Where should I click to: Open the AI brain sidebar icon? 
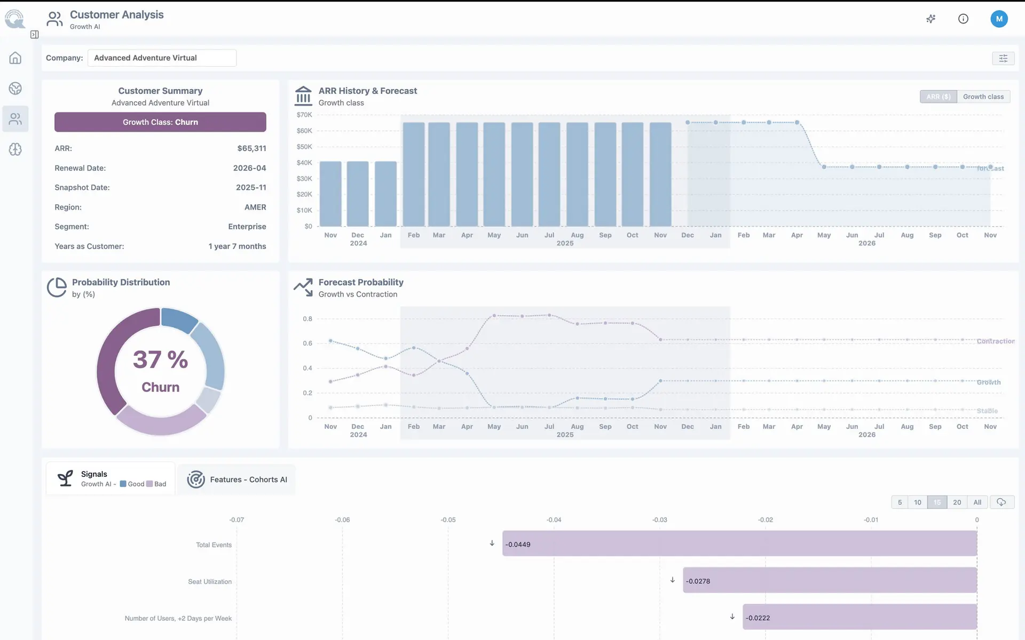tap(15, 149)
